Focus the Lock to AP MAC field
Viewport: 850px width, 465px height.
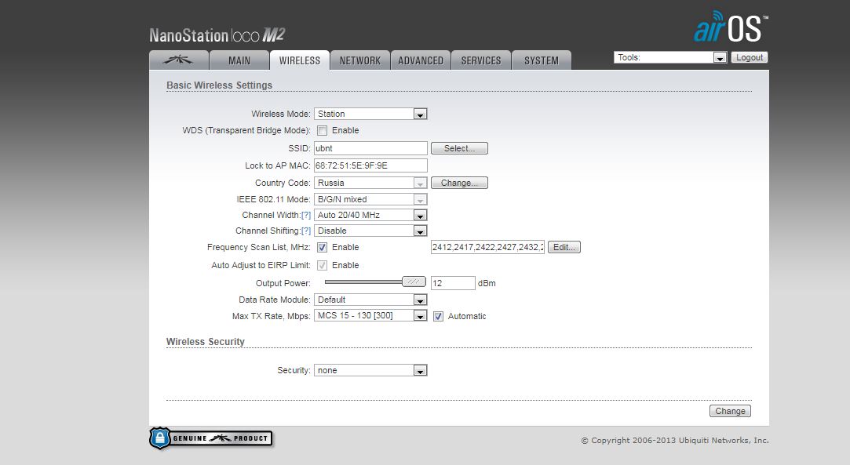point(370,165)
